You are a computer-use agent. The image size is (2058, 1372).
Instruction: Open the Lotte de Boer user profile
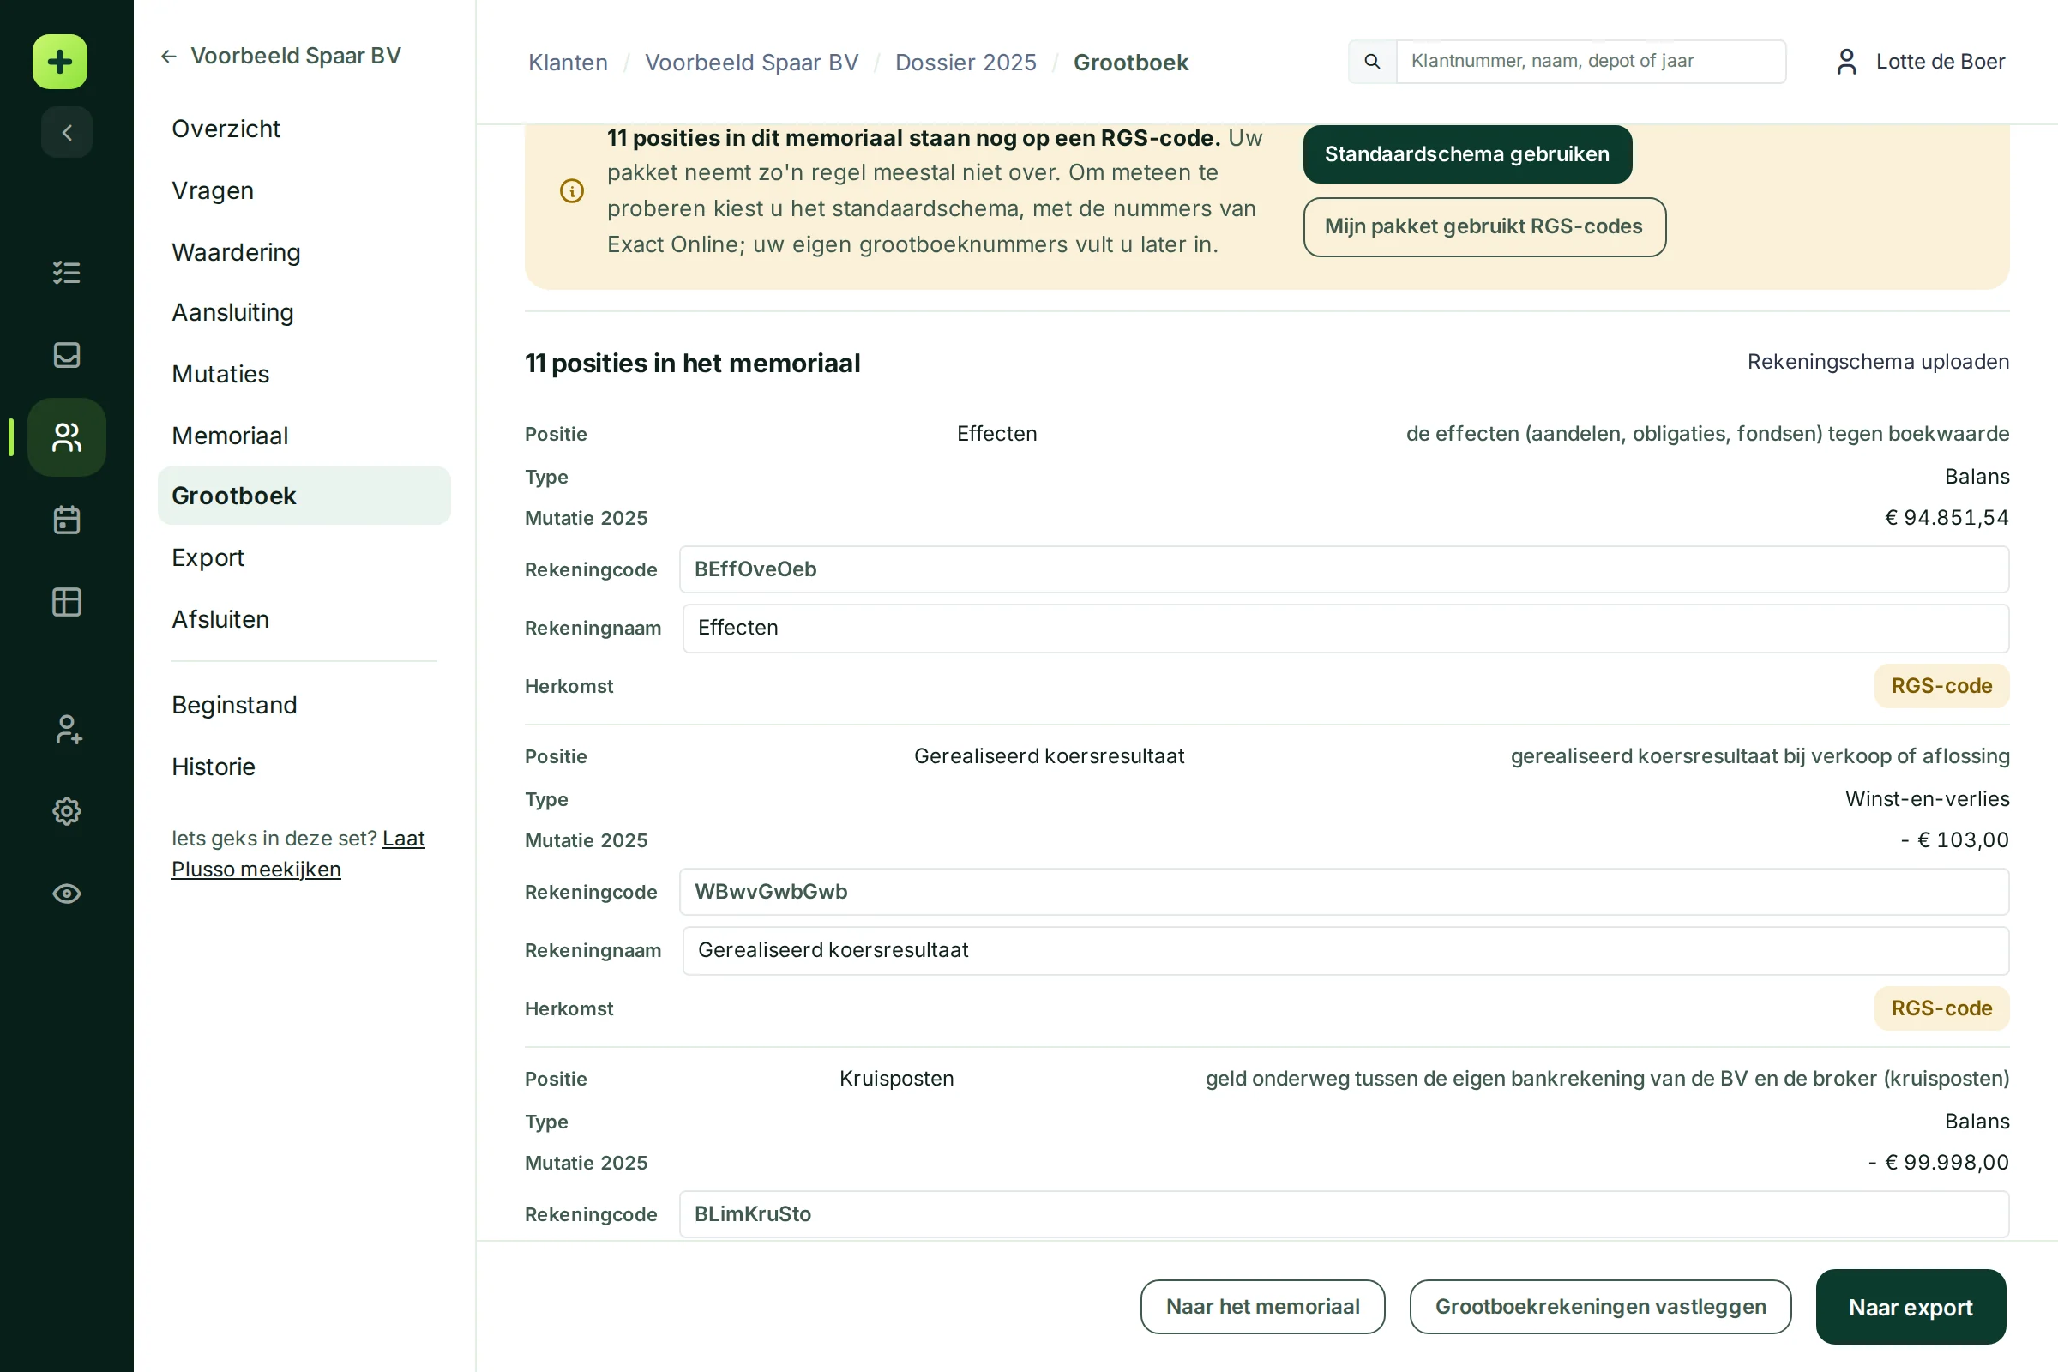point(1920,61)
